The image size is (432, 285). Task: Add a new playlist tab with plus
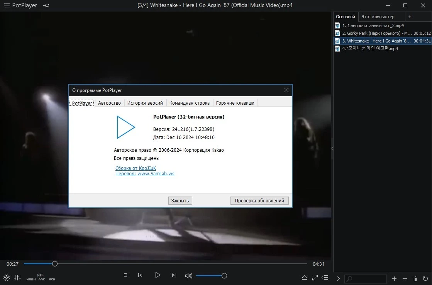tap(410, 17)
